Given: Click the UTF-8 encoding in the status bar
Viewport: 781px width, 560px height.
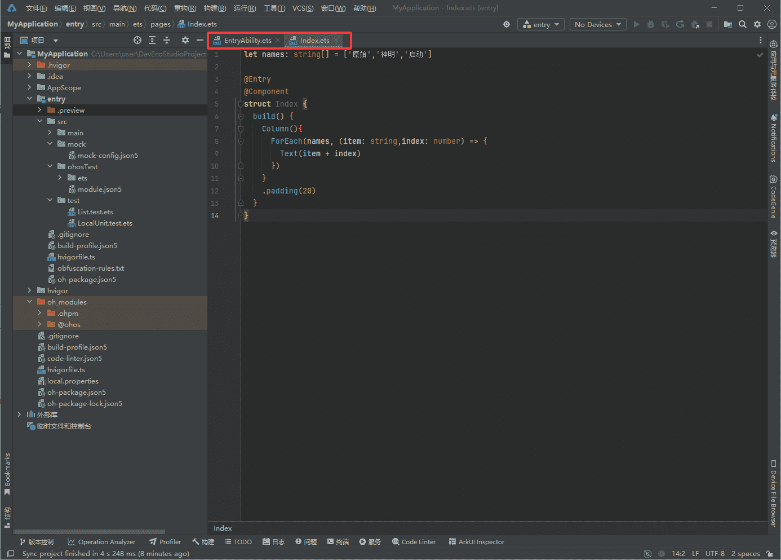Looking at the screenshot, I should click(715, 554).
